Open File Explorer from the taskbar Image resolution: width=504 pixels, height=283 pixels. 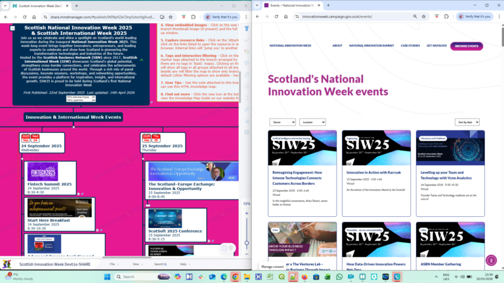tap(247, 276)
